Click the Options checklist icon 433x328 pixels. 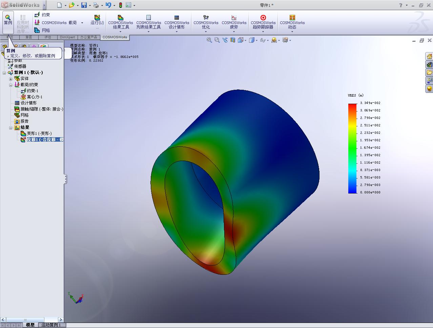pos(128,5)
